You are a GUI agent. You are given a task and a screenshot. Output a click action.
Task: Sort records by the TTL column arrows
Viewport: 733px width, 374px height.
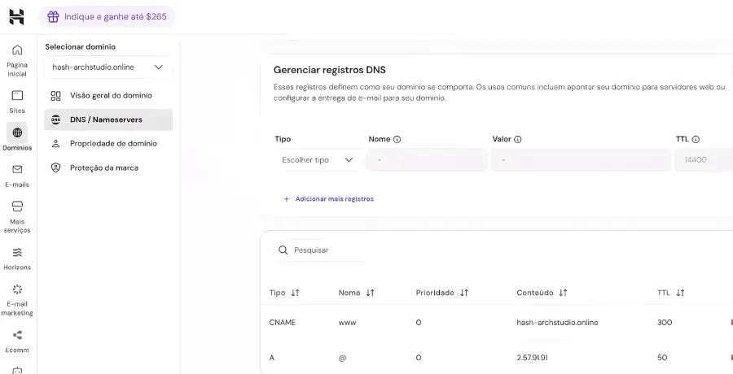click(680, 293)
